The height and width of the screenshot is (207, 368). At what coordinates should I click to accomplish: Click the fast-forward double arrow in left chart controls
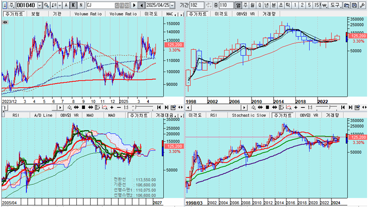tap(91, 108)
